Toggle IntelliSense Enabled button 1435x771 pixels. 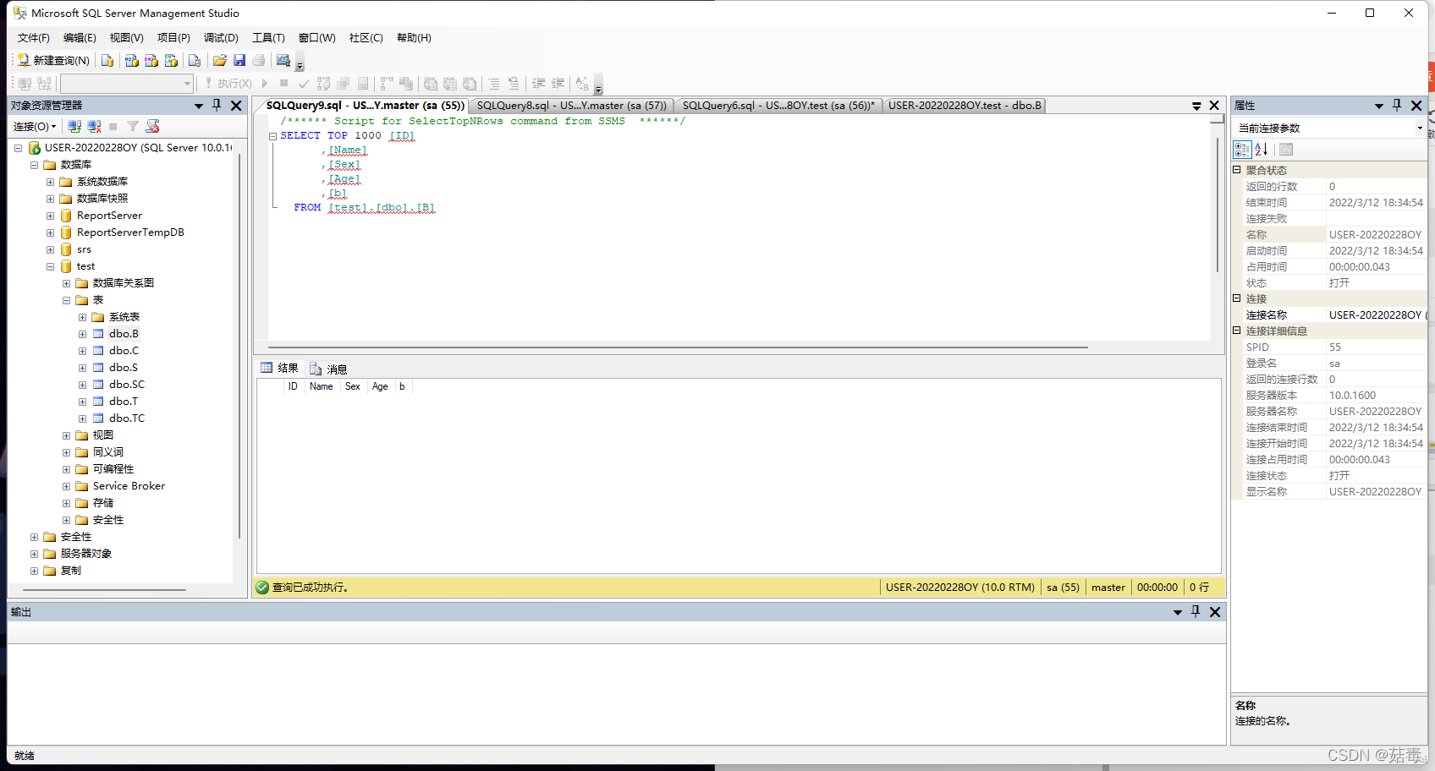pos(363,84)
